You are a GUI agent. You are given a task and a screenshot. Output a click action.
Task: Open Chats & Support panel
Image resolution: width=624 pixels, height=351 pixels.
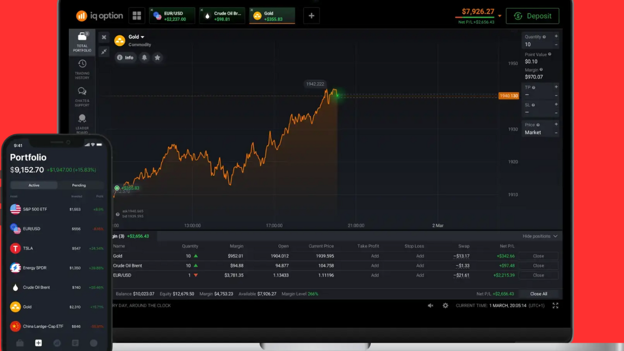[82, 97]
